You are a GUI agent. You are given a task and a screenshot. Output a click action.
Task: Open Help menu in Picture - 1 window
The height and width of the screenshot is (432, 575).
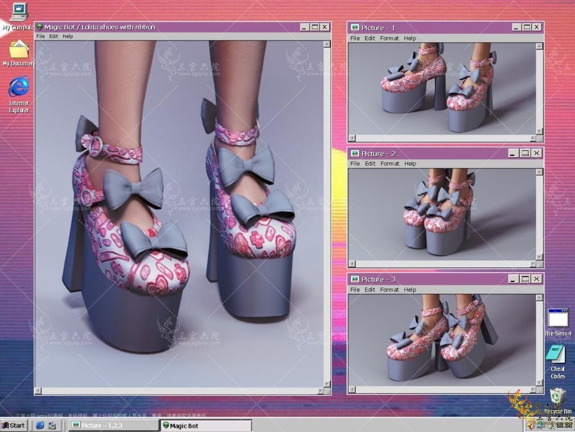coord(410,38)
